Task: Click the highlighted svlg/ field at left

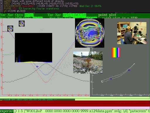Action: pos(29,15)
